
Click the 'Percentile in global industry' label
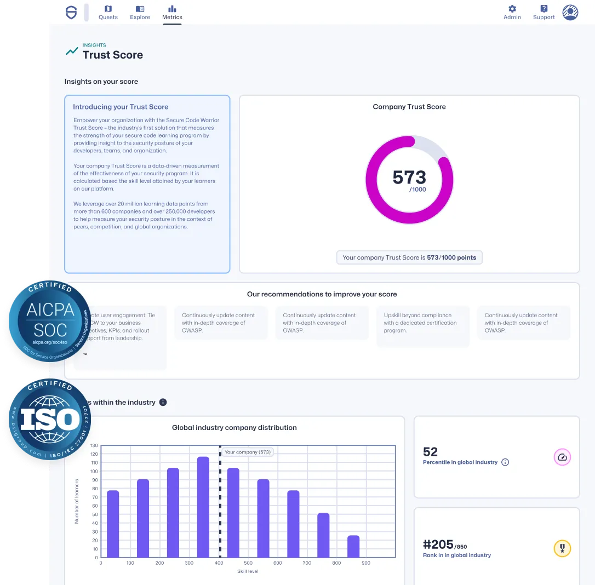[460, 462]
